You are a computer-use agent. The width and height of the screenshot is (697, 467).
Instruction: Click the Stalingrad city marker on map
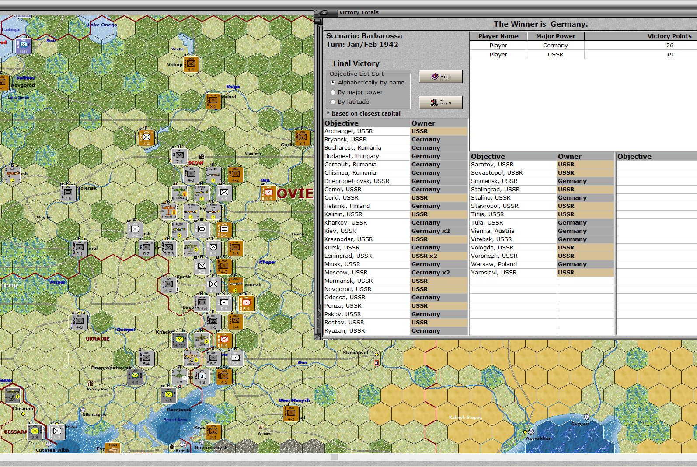coord(376,355)
